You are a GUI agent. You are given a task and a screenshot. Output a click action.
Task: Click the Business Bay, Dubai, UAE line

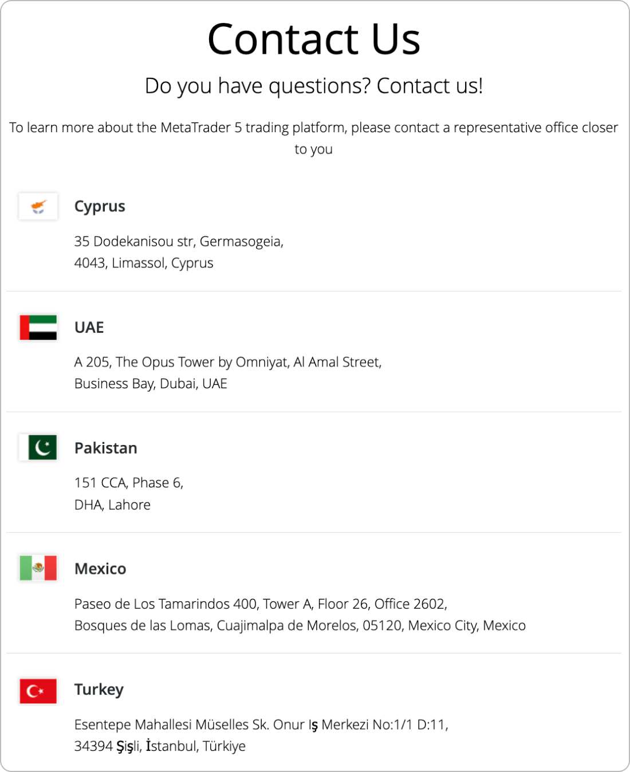[x=151, y=384]
